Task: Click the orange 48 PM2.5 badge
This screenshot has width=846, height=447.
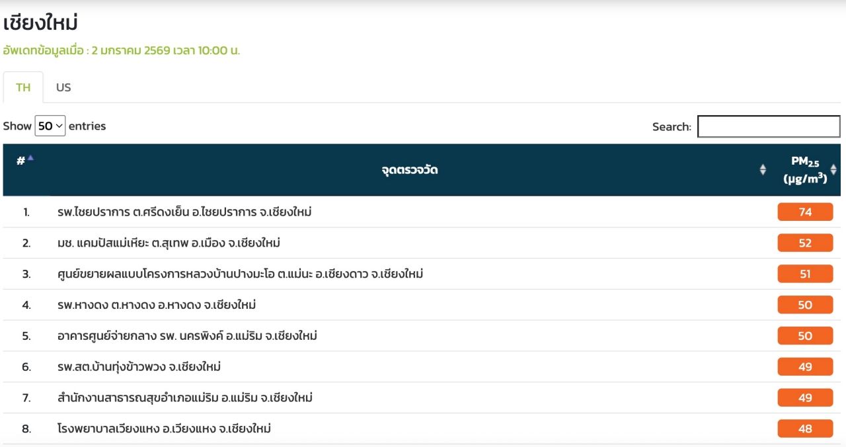Action: point(804,428)
